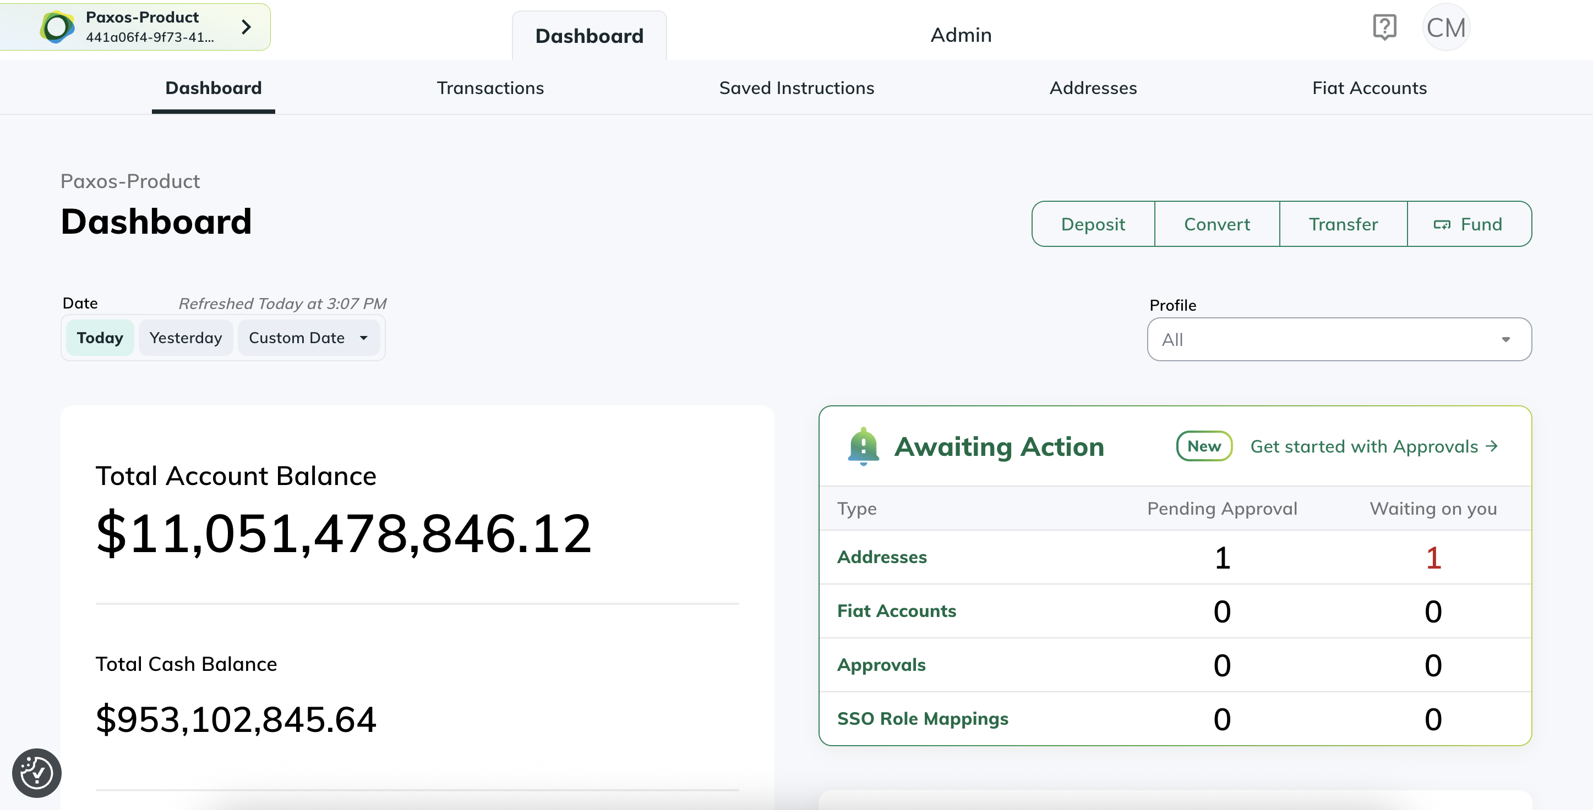Open the Profile All dropdown
The image size is (1593, 810).
(x=1339, y=339)
